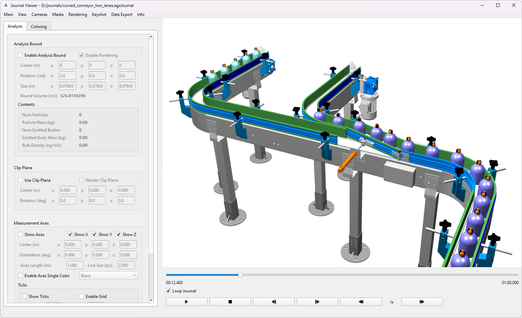Check Enable Grid option
The width and height of the screenshot is (522, 318).
tap(82, 296)
